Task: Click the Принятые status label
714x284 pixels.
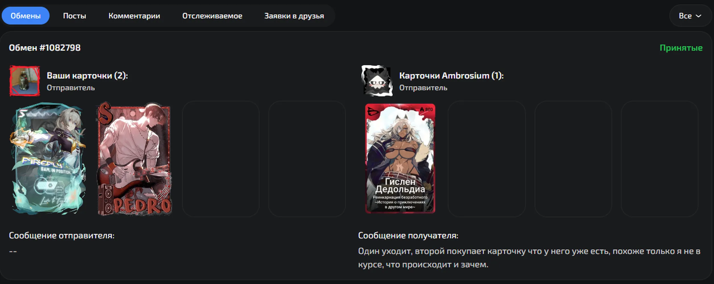Action: [681, 48]
